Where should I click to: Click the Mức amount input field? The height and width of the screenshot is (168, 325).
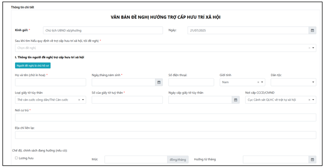coord(136,160)
